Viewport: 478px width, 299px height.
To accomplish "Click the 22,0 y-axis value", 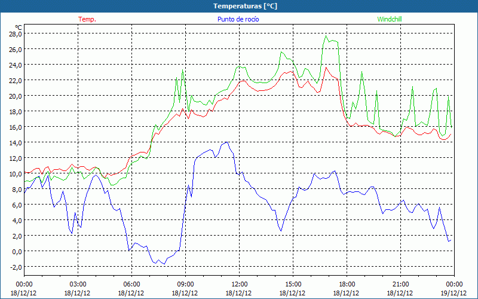I will pyautogui.click(x=16, y=81).
